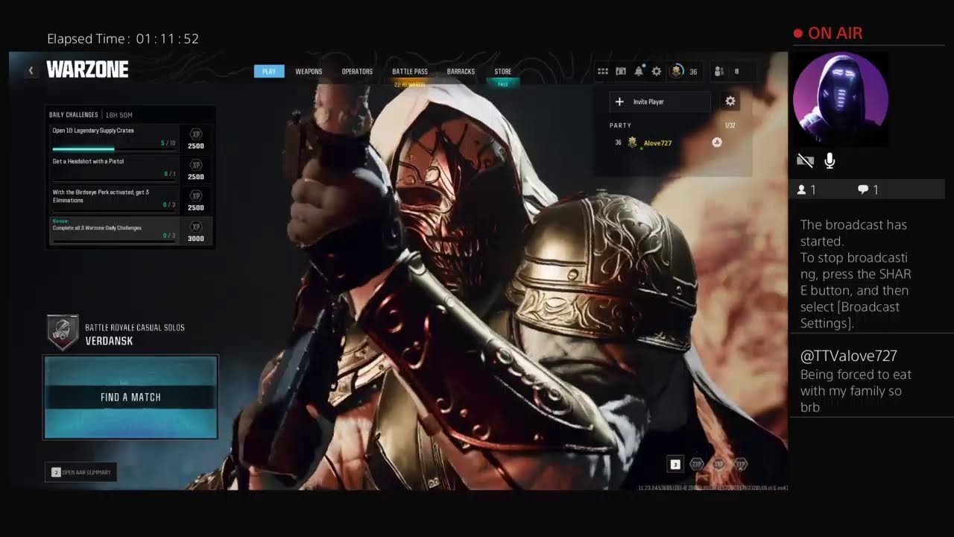
Task: Click FIND A MATCH
Action: (x=130, y=398)
